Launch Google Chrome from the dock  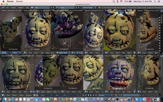(9, 99)
